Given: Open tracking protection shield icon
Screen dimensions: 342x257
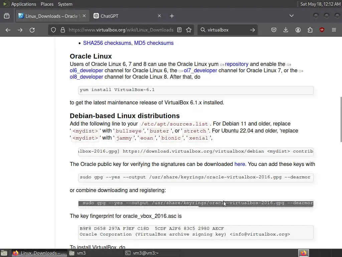Looking at the screenshot, I should [53, 30].
